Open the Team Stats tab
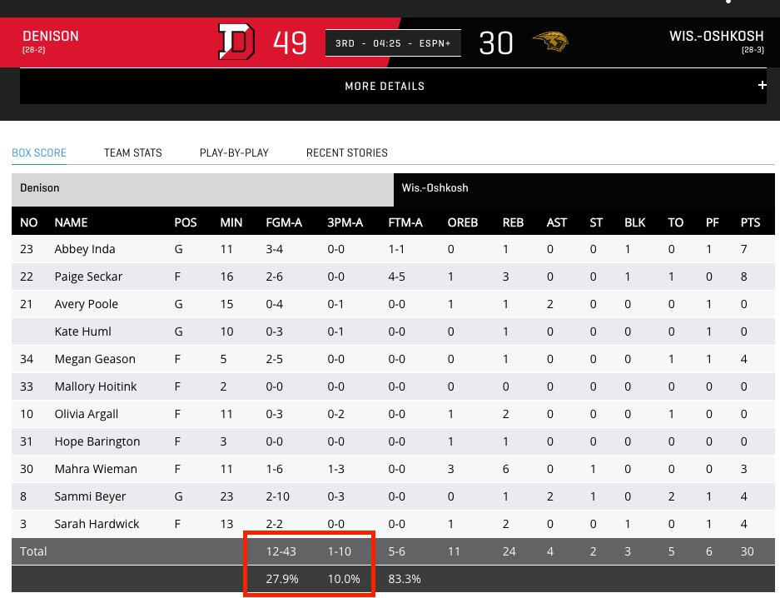 (133, 152)
